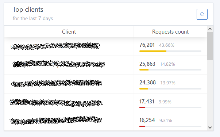Select the redacted client with 24,388 requests
This screenshot has width=220, height=137.
(57, 83)
